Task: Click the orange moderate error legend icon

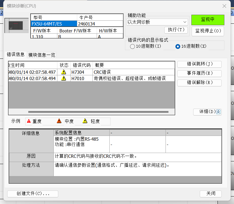Action: (x=59, y=121)
